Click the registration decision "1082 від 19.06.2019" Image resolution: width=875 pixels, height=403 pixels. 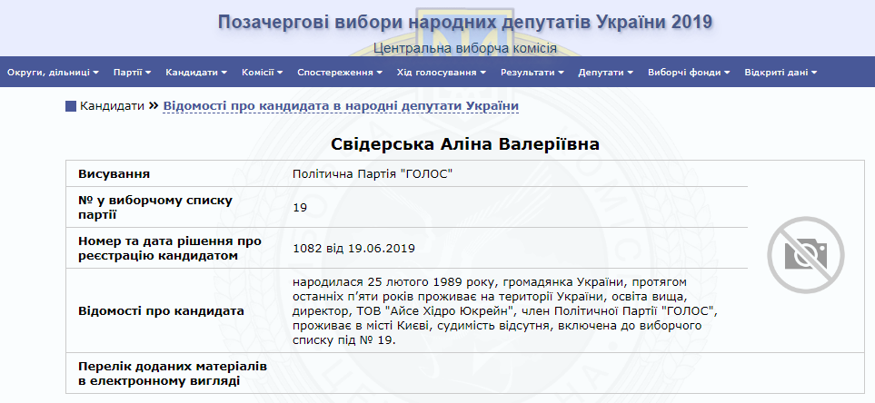(354, 247)
